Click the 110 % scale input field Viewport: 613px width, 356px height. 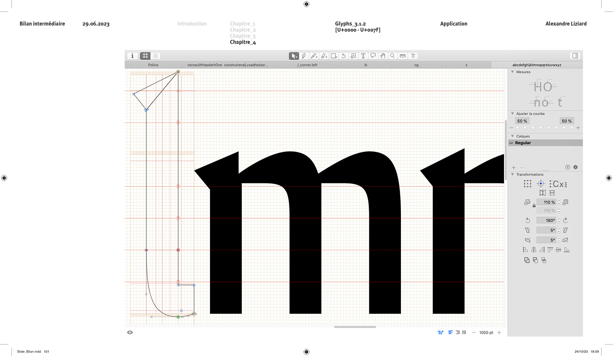tap(547, 202)
